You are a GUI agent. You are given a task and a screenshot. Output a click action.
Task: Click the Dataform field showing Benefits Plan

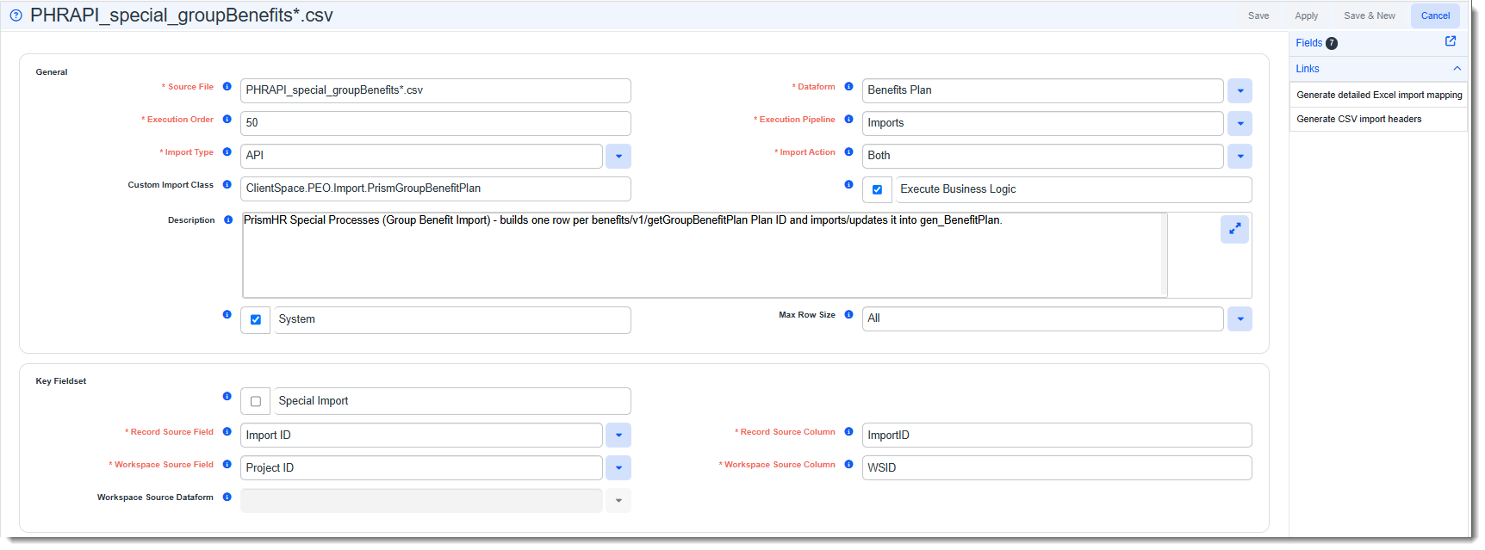[x=1043, y=90]
